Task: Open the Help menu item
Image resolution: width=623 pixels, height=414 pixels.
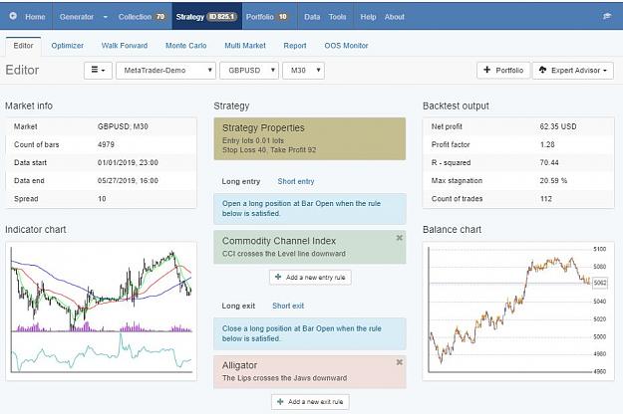Action: (368, 17)
